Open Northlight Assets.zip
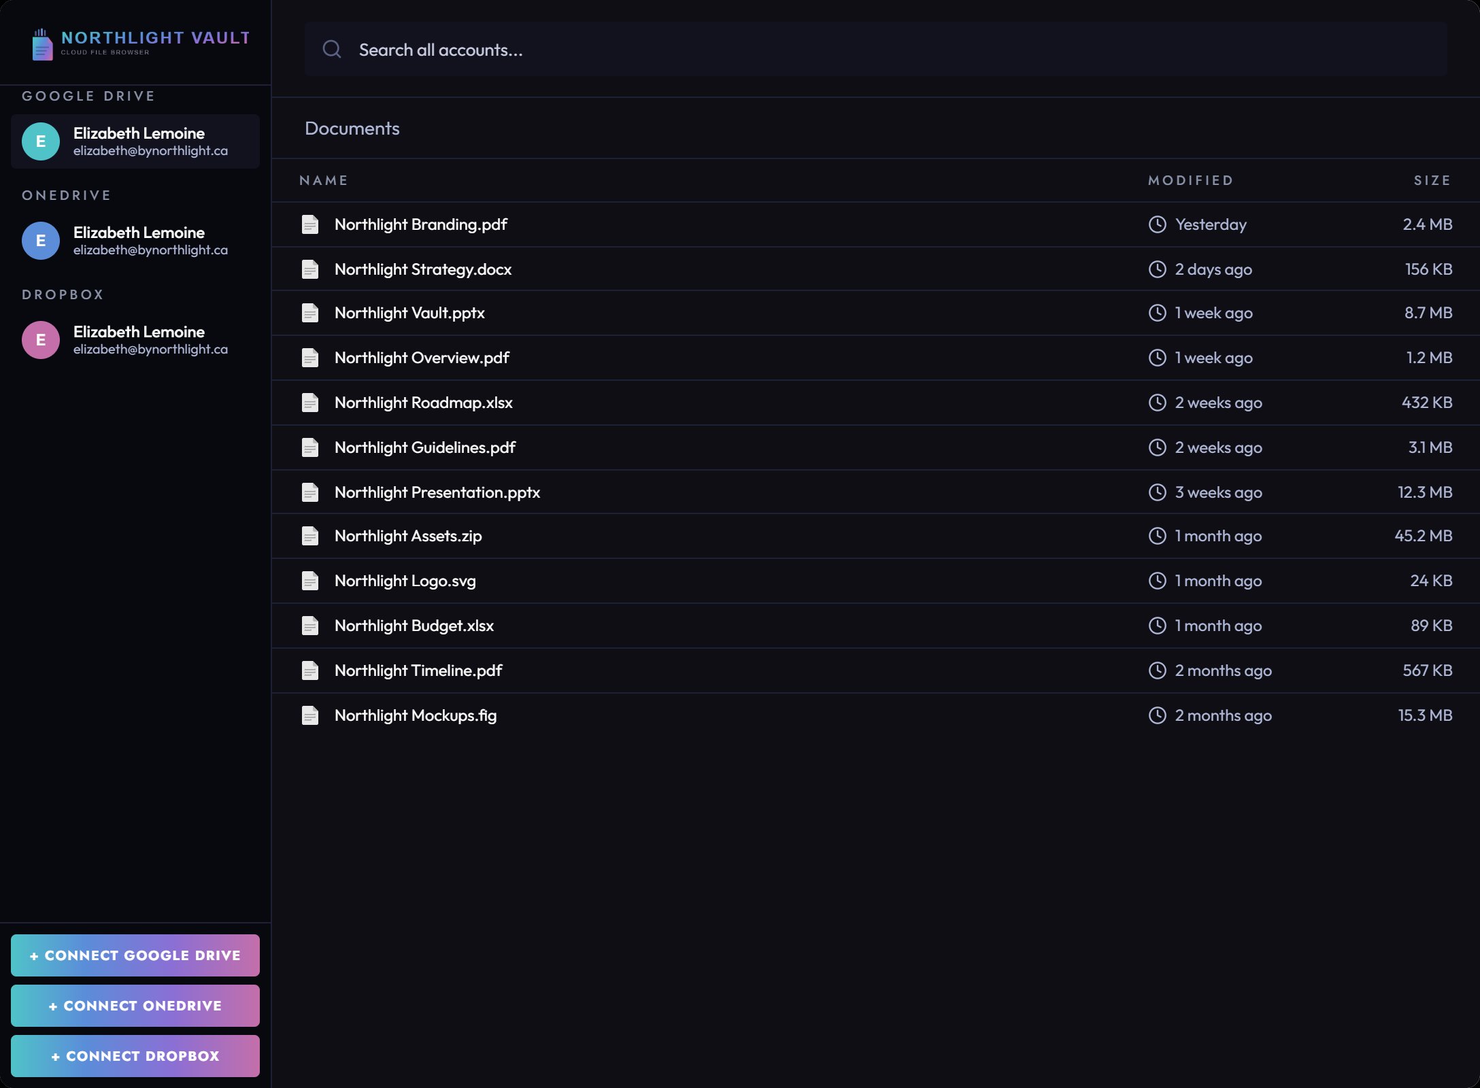1480x1088 pixels. point(408,536)
